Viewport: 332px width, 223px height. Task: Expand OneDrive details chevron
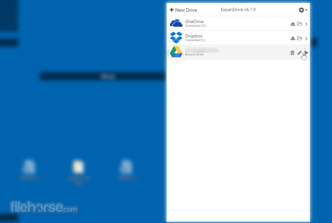point(307,24)
